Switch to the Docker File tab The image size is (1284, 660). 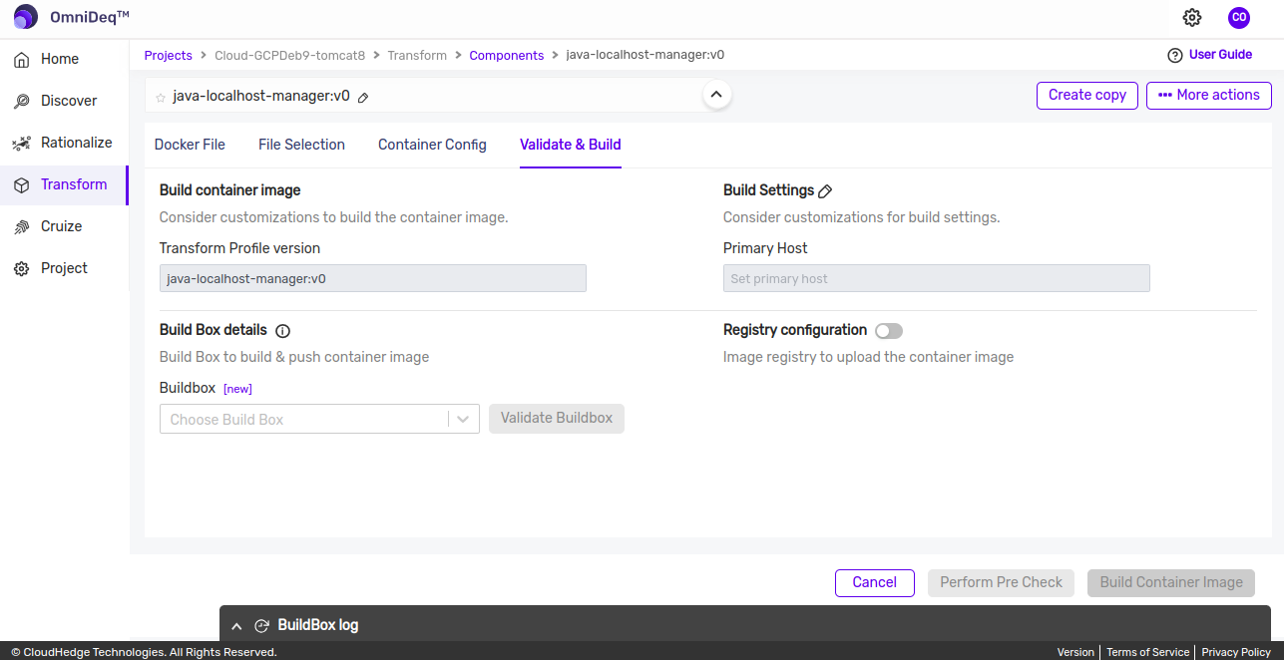tap(190, 145)
